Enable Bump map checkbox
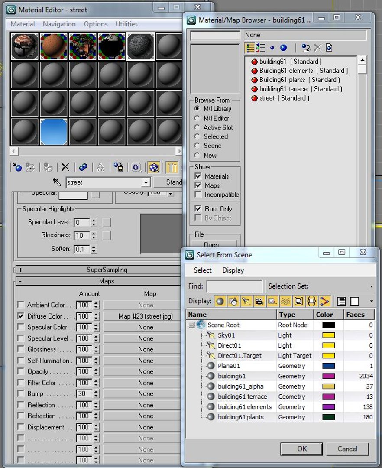 [x=21, y=393]
